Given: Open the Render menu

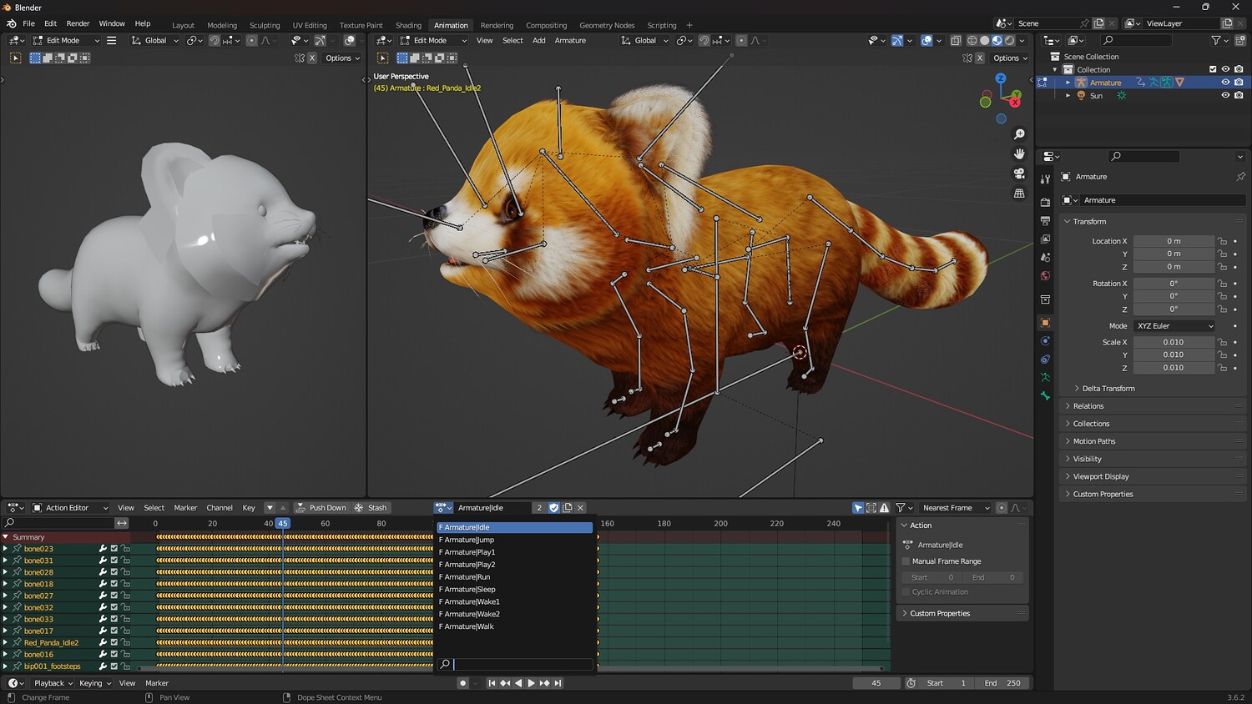Looking at the screenshot, I should tap(78, 23).
